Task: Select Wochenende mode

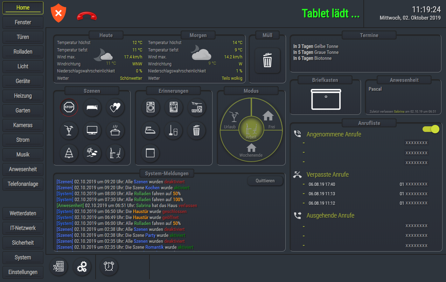Action: point(251,150)
